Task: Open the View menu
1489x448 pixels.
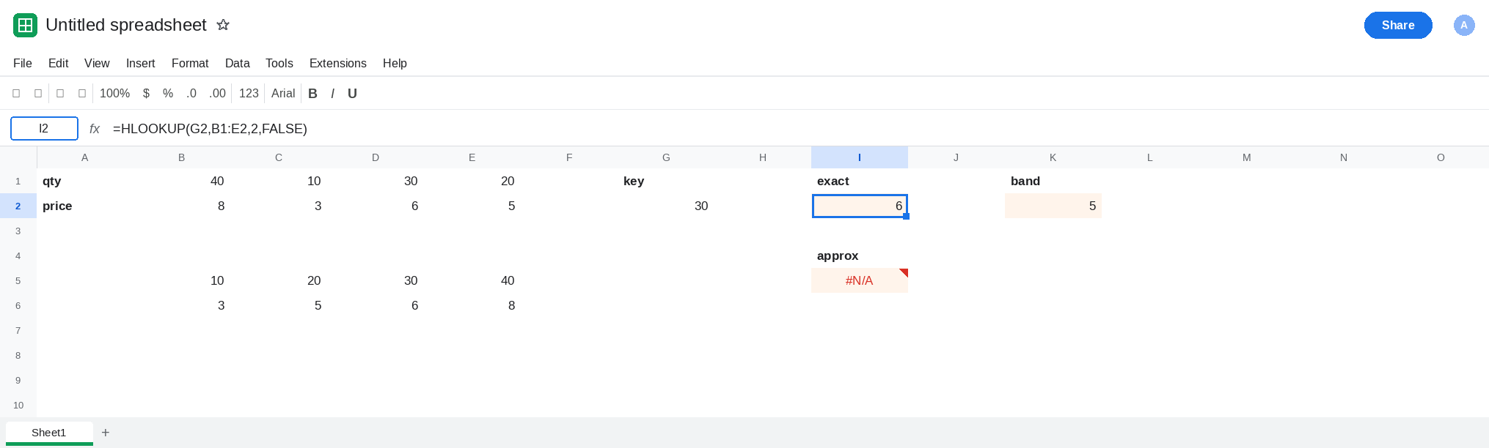Action: [97, 63]
